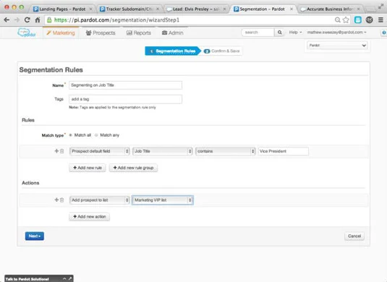
Task: Remove Add prospect to list action via trash icon
Action: 62,200
